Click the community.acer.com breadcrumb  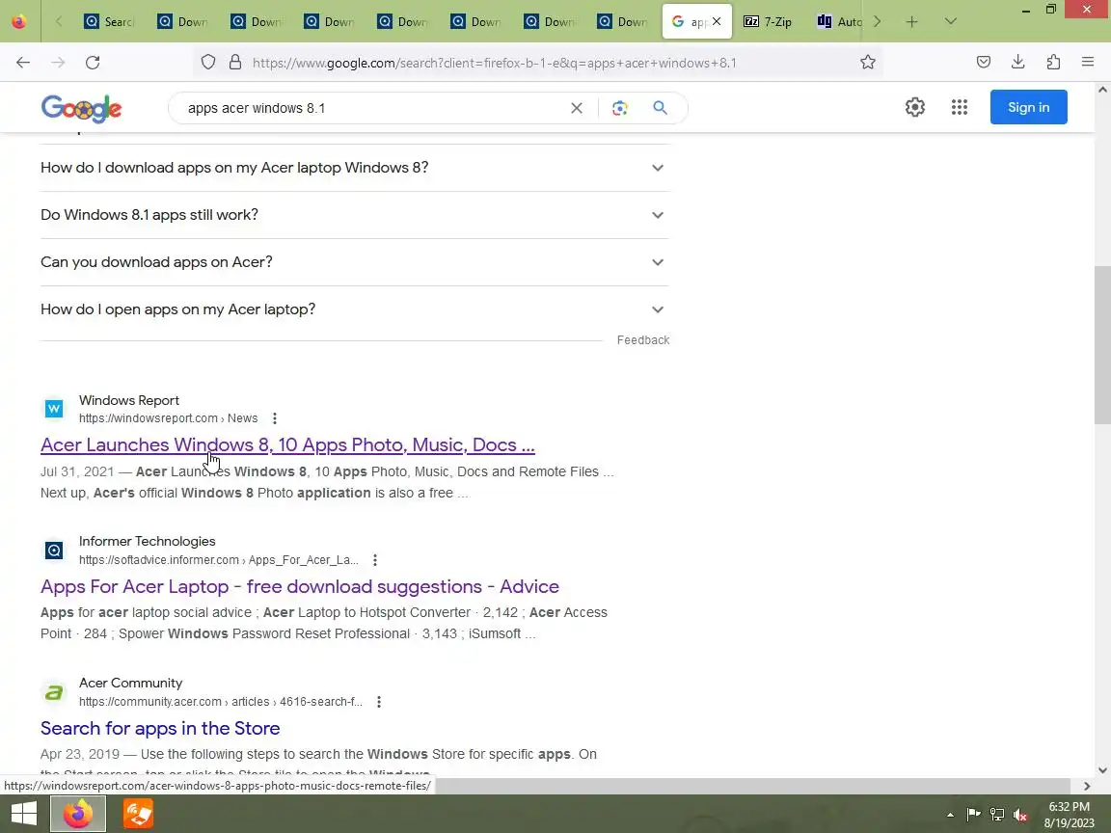click(220, 702)
